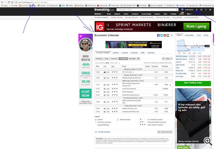The height and width of the screenshot is (149, 216).
Task: Click the Investing.com logo
Action: (105, 9)
